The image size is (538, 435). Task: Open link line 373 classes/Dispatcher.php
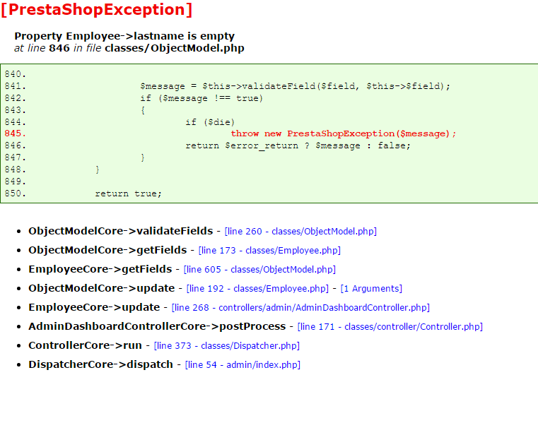(227, 346)
